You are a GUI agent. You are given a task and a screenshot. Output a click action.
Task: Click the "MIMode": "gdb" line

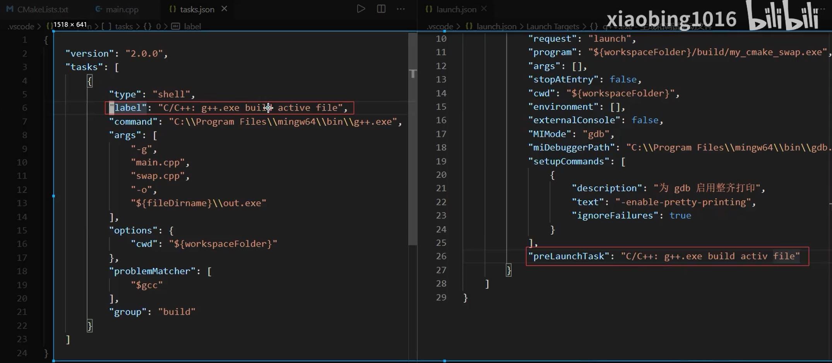click(x=571, y=134)
